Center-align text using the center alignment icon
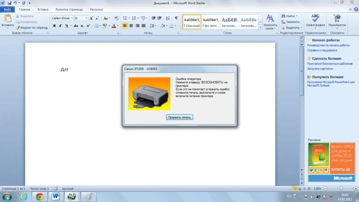Screen dimensions: 359x202 131,26
